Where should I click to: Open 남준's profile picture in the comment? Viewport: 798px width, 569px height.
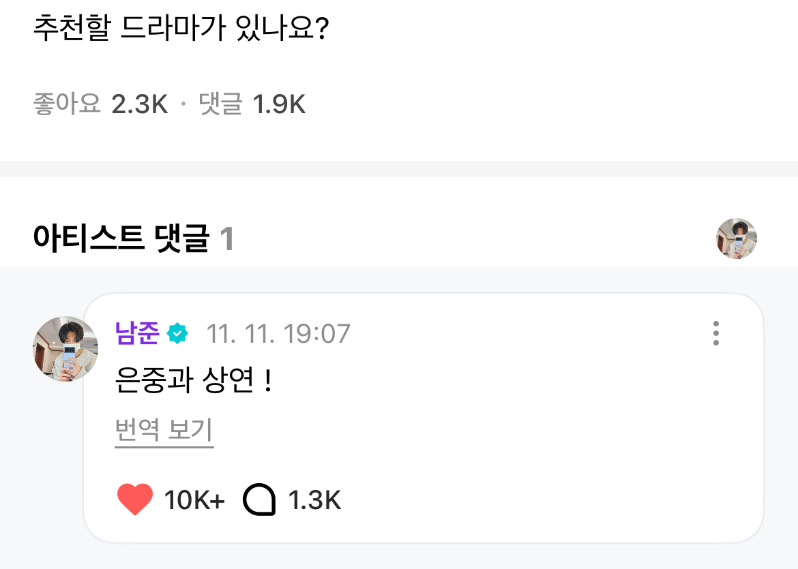point(65,349)
